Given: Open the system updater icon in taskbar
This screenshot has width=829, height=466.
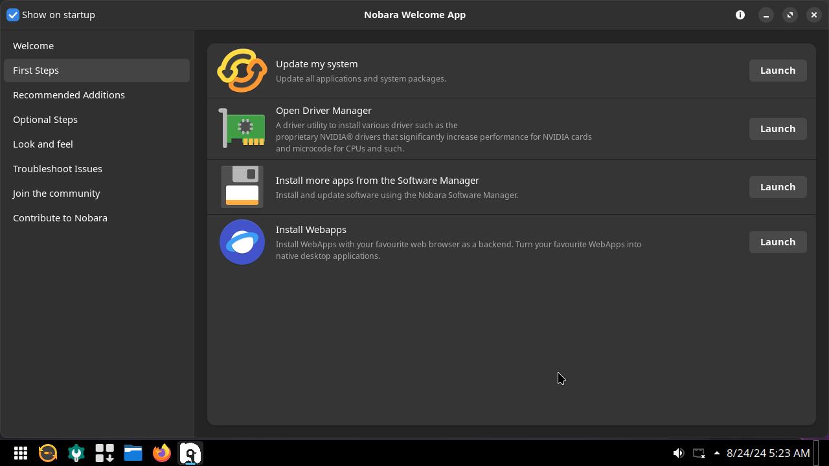Looking at the screenshot, I should (x=48, y=453).
